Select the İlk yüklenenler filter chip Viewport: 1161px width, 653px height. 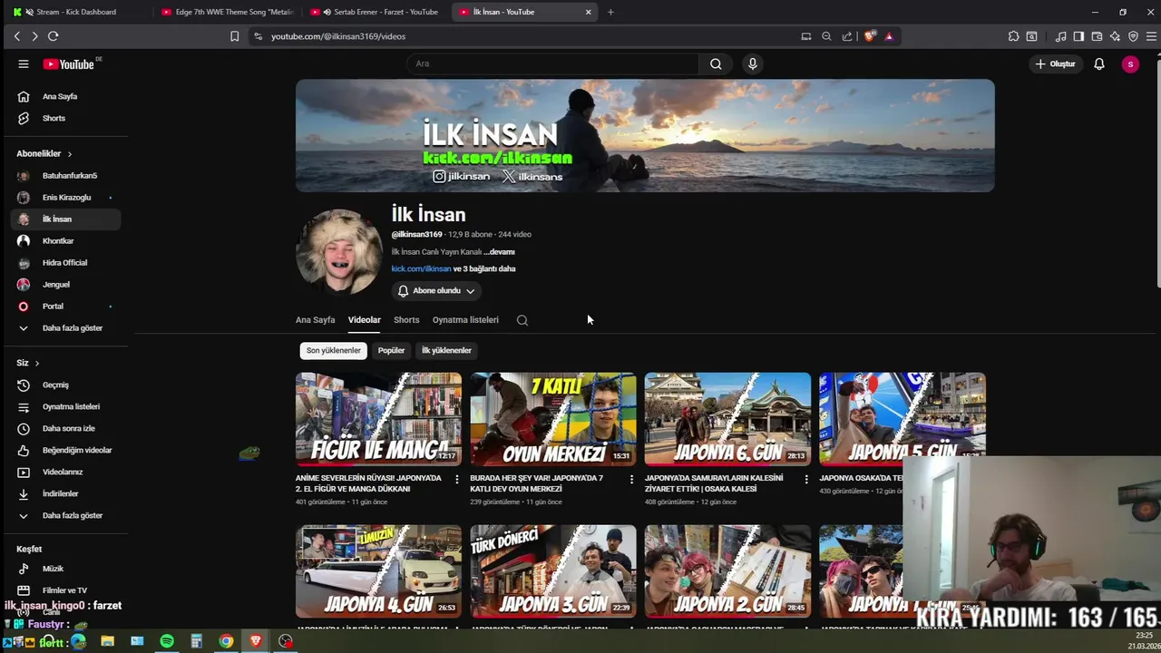(446, 350)
